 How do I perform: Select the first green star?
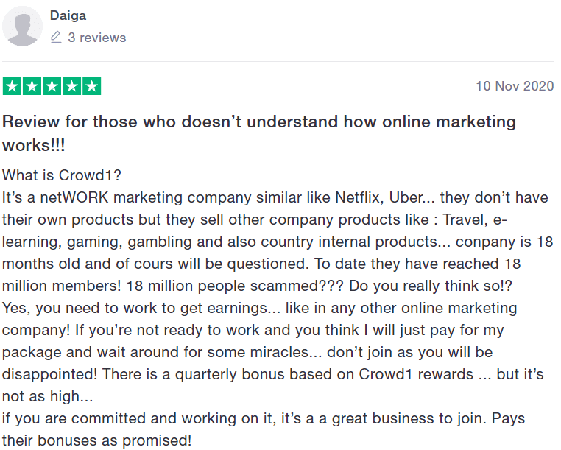pos(12,86)
